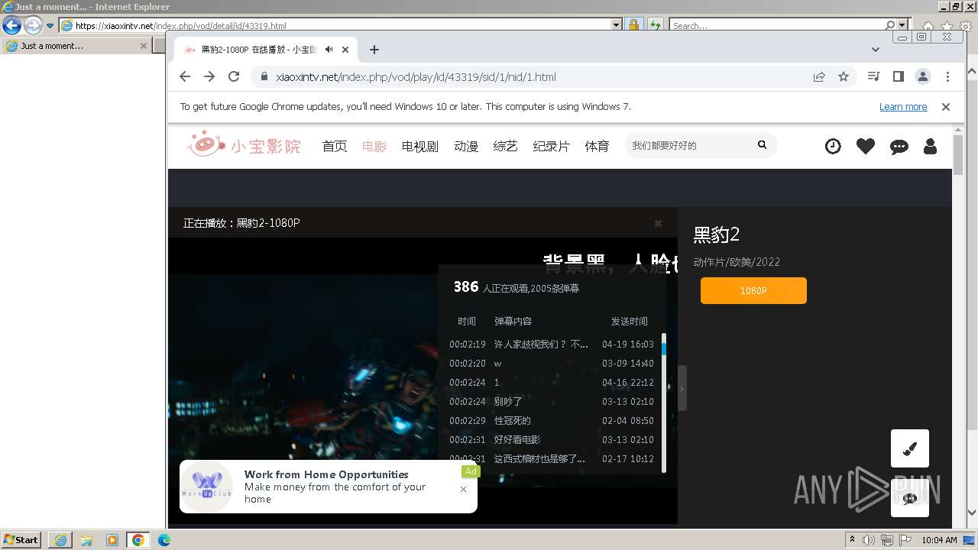Open the 电视剧 menu

tap(420, 146)
